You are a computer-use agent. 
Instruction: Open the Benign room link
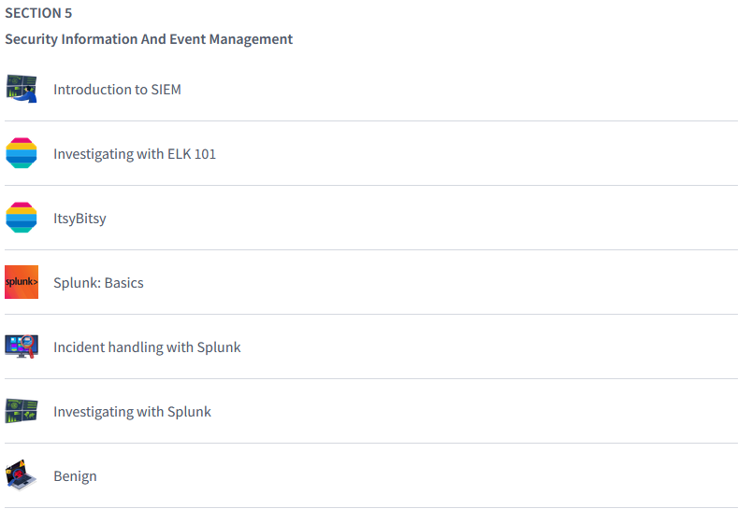click(x=75, y=476)
